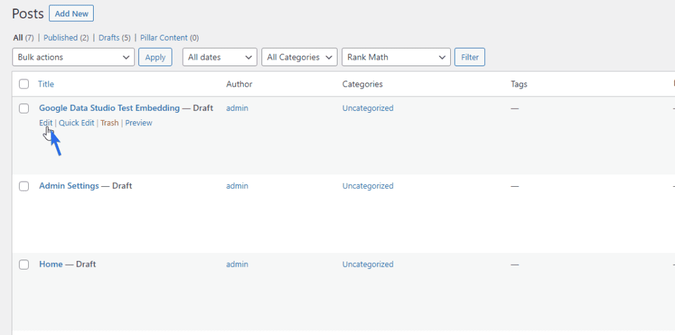Tick the Home post checkbox
Viewport: 675px width, 335px height.
click(x=24, y=264)
